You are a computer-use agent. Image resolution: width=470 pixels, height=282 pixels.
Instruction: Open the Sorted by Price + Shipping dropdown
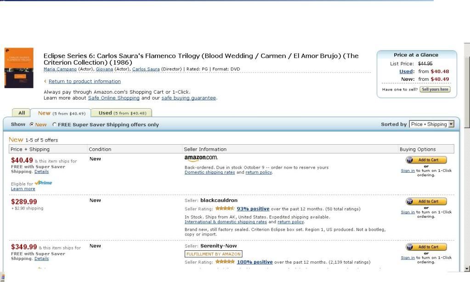431,124
